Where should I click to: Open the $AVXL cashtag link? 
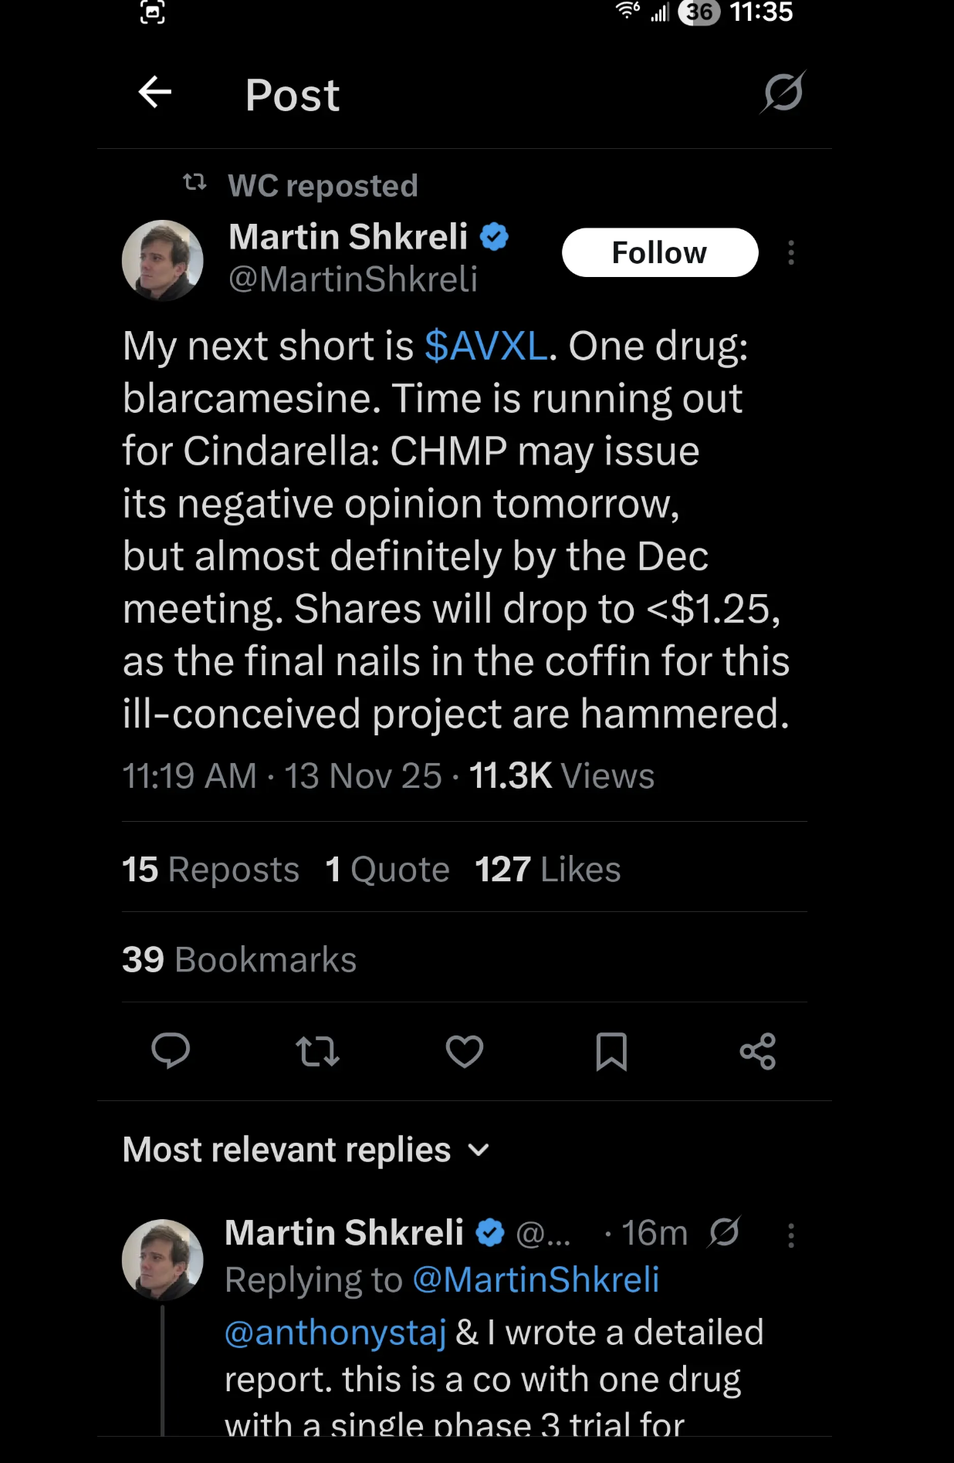[x=486, y=346]
